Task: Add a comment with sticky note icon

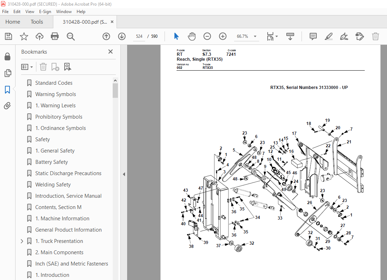Action: [x=313, y=36]
